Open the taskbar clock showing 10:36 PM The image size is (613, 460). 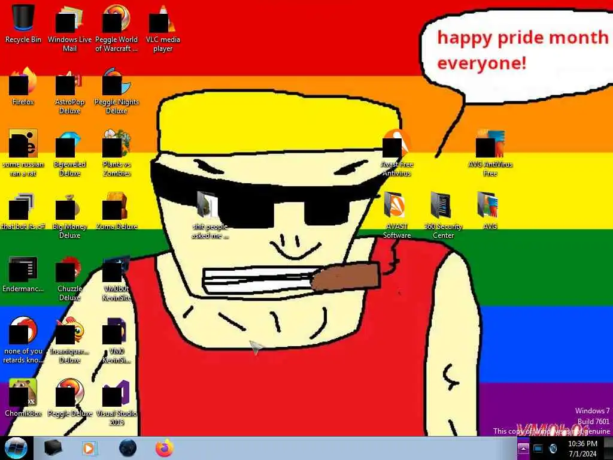click(582, 449)
